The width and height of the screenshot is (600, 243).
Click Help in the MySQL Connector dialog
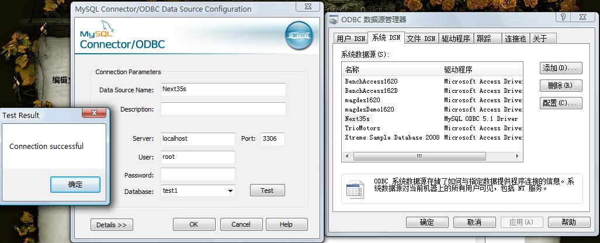click(x=287, y=224)
